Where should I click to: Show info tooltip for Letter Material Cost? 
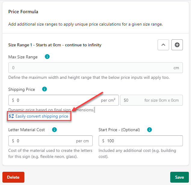pyautogui.click(x=54, y=130)
